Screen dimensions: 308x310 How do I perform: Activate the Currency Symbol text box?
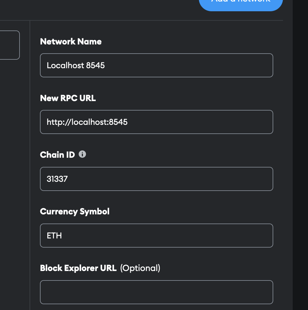[156, 235]
